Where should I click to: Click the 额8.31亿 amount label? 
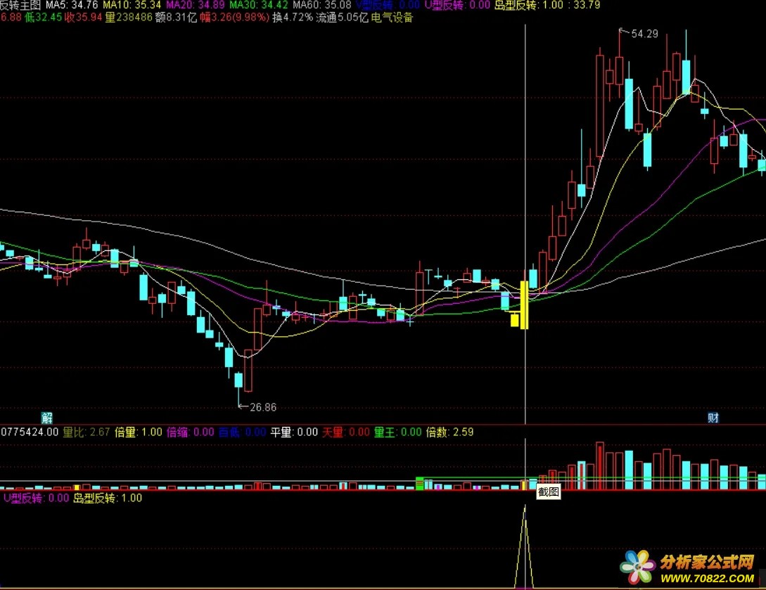[x=176, y=18]
